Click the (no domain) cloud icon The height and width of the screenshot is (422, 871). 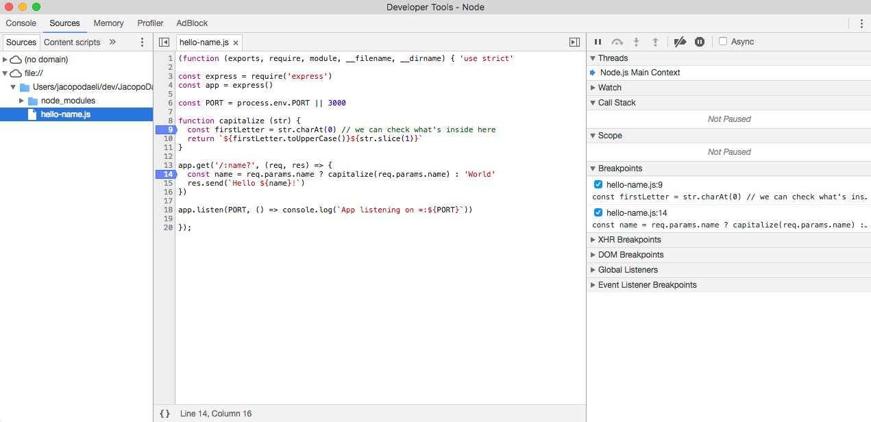[16, 60]
